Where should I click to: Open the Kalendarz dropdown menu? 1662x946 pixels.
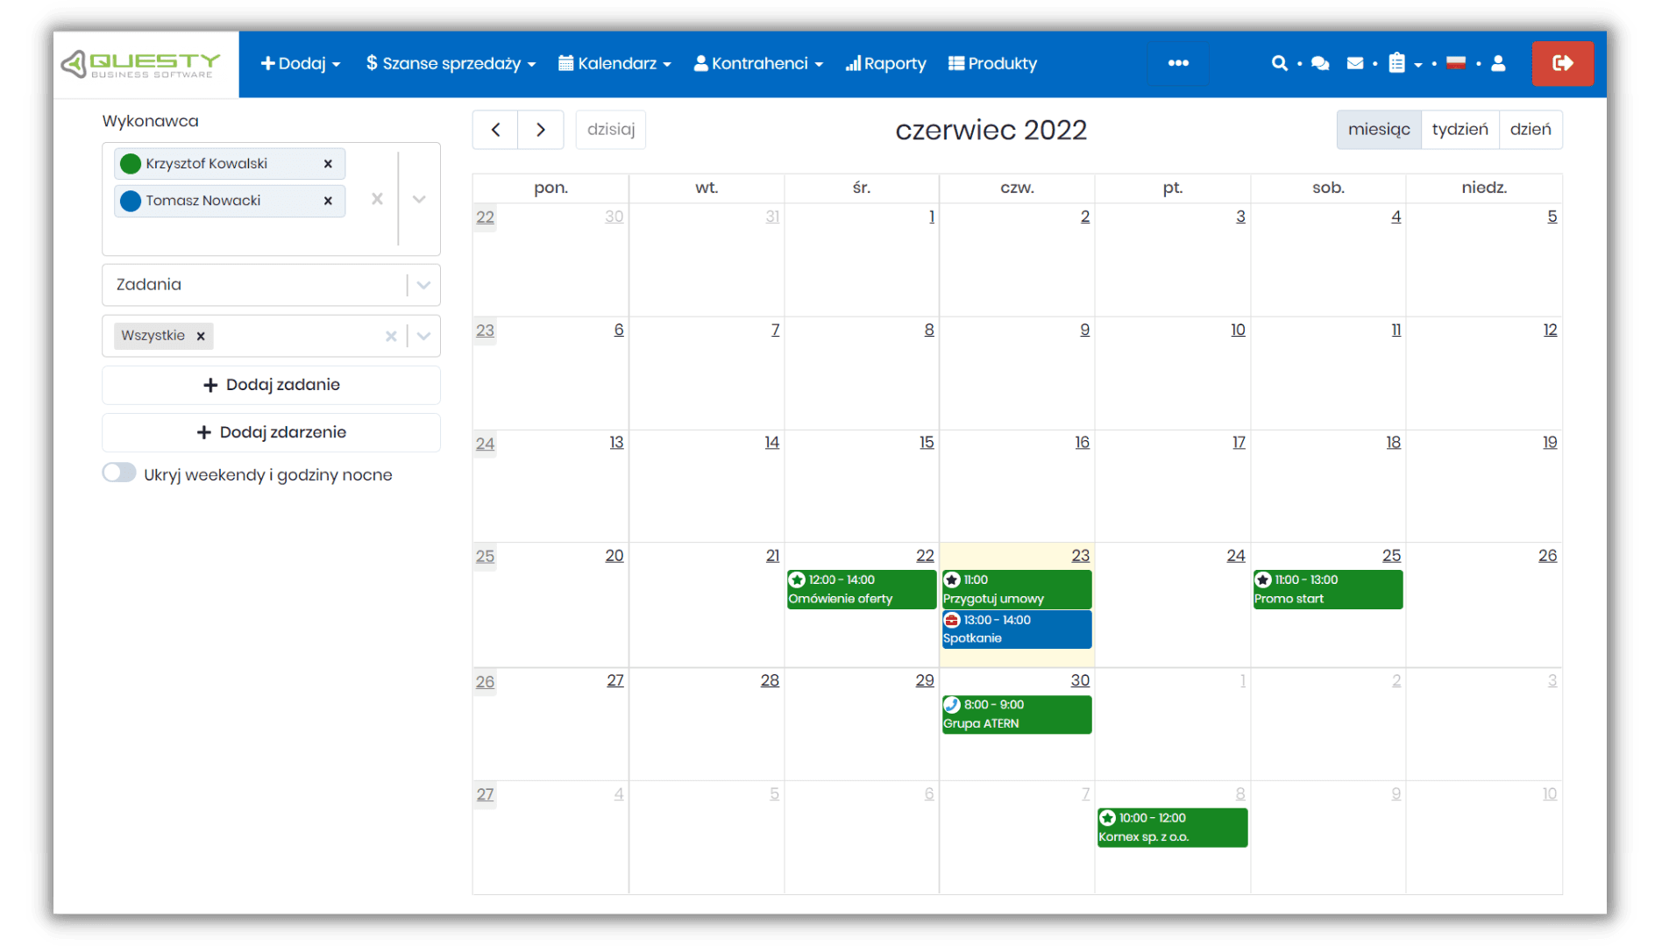coord(614,63)
